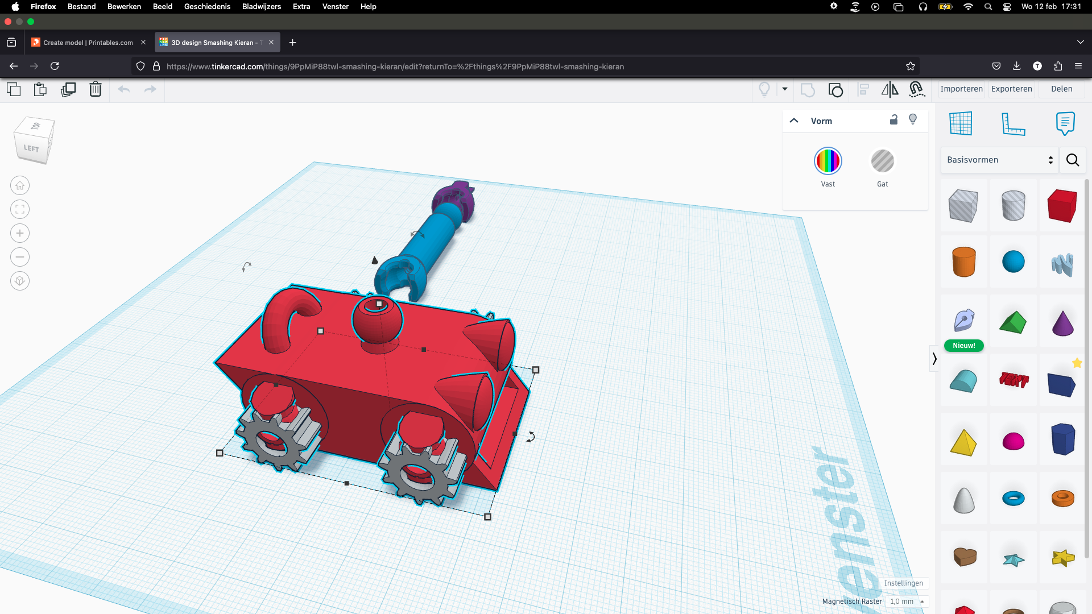The width and height of the screenshot is (1092, 614).
Task: Delete selection with the trash icon
Action: (96, 89)
